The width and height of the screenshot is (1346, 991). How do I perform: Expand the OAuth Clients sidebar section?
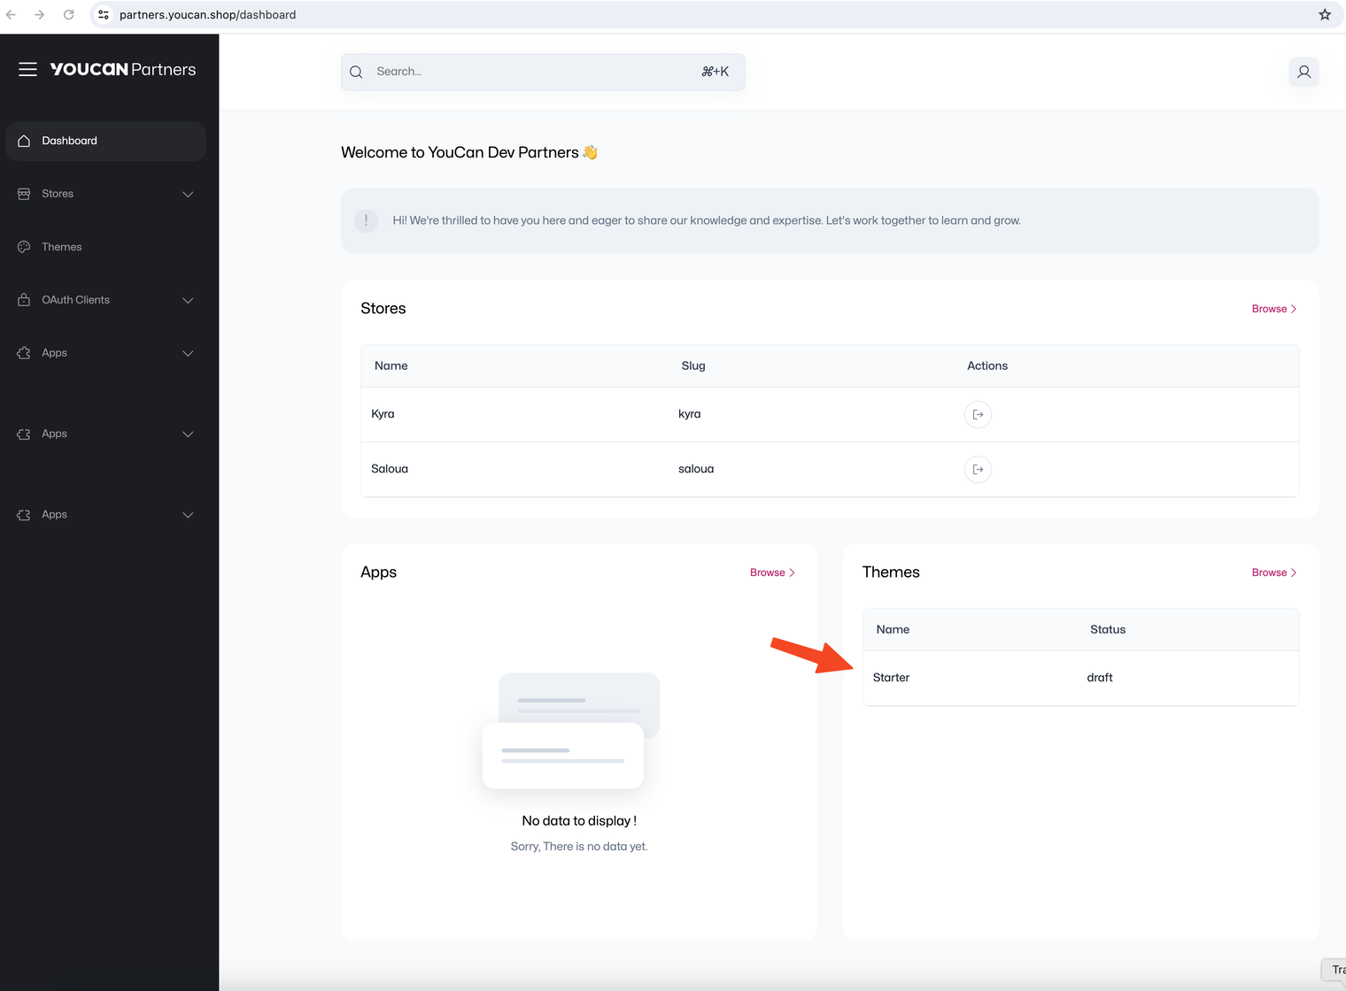point(188,300)
